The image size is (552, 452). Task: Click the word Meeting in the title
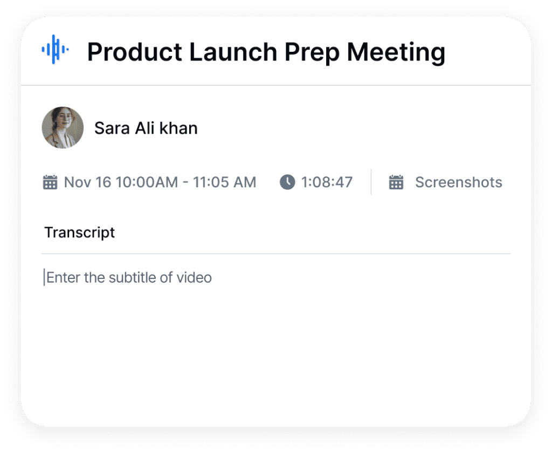[x=396, y=52]
